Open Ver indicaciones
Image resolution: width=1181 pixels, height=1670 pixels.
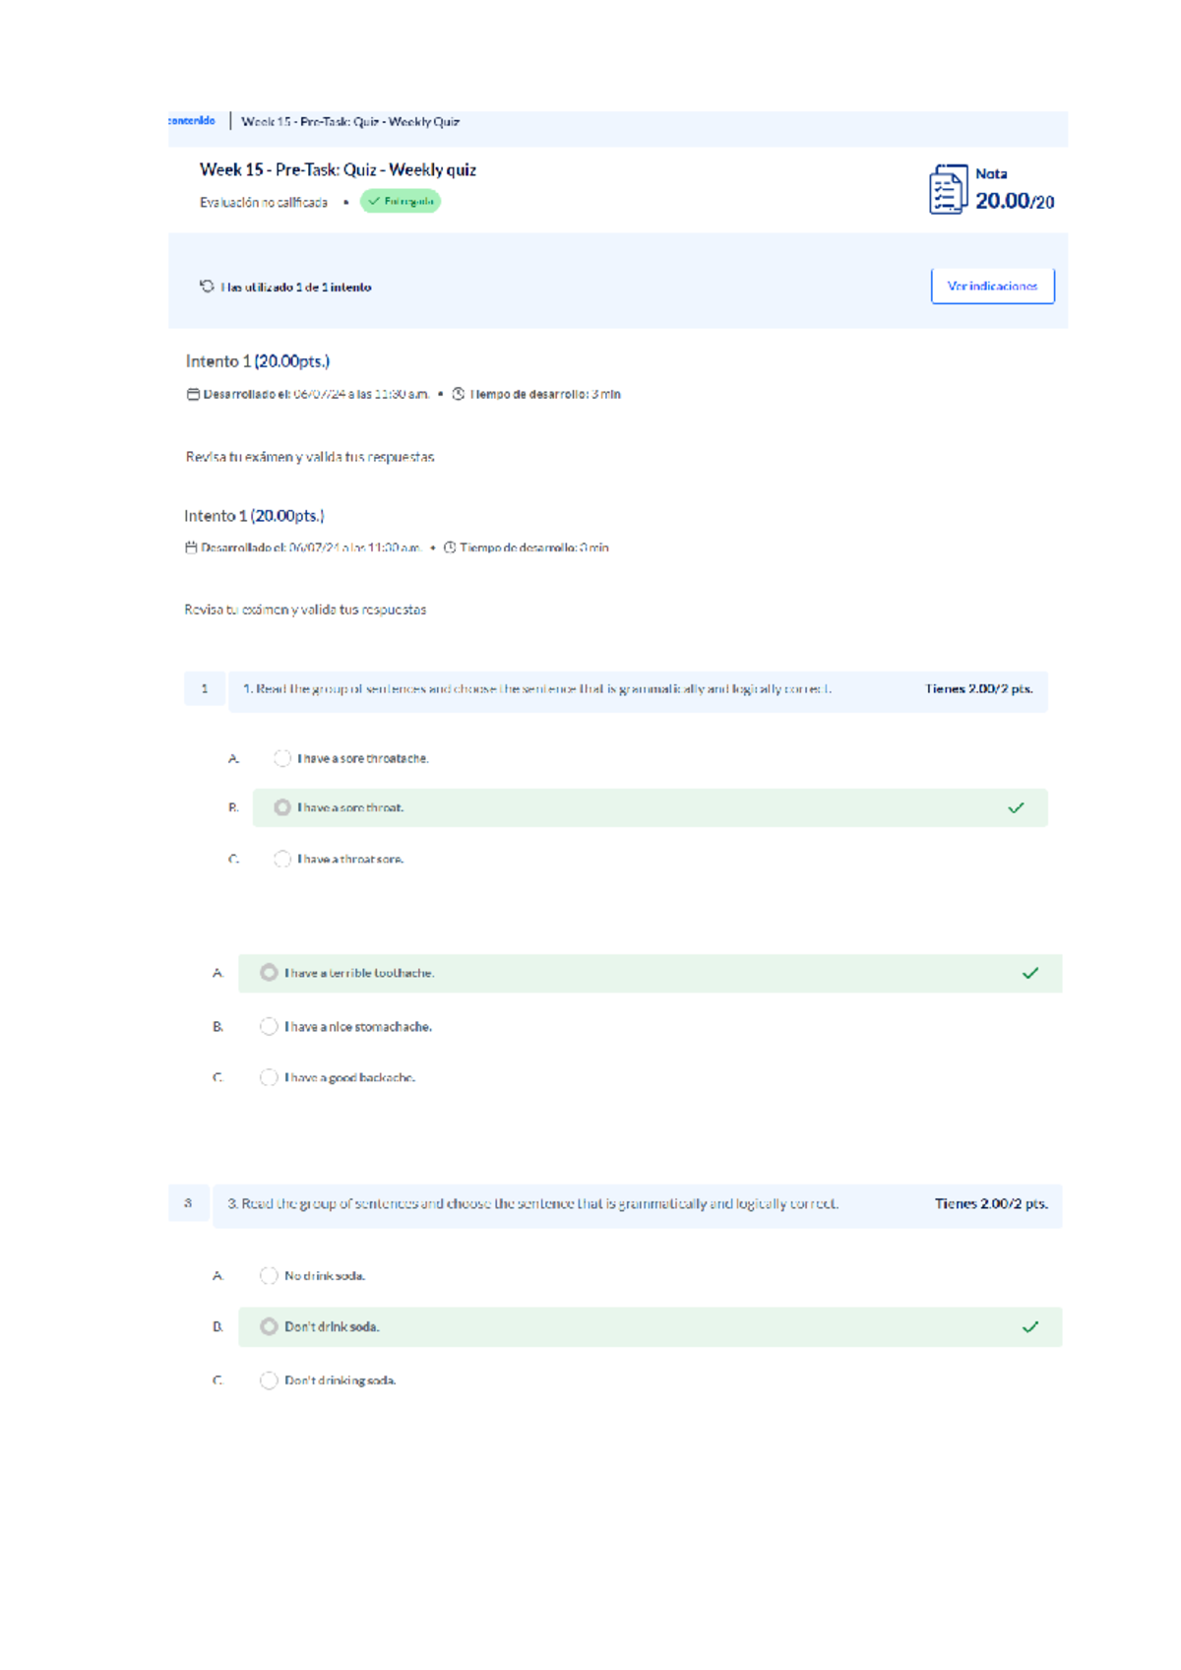tap(992, 287)
